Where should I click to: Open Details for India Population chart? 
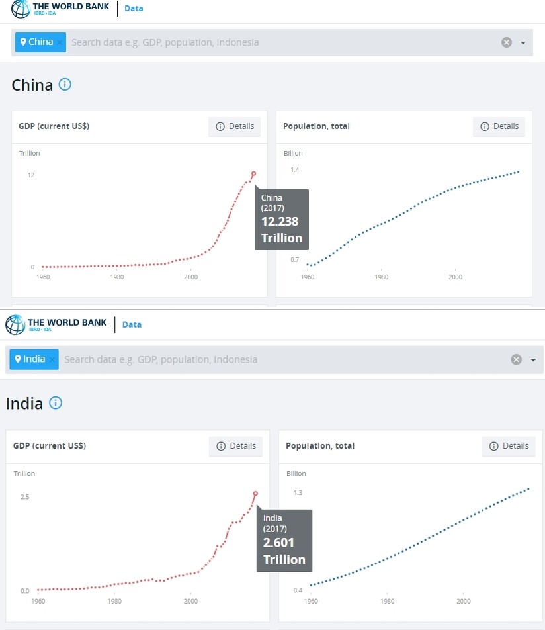[x=509, y=447]
